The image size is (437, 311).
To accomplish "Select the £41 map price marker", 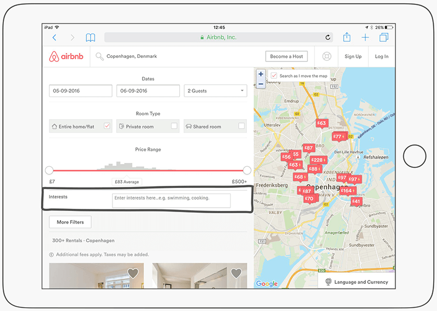I will [x=356, y=201].
